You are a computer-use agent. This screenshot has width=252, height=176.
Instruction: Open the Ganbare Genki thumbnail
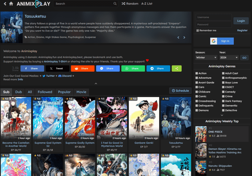click(x=144, y=118)
